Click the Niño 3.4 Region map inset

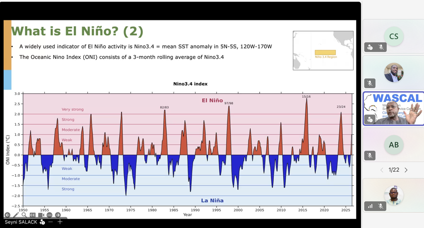[323, 51]
